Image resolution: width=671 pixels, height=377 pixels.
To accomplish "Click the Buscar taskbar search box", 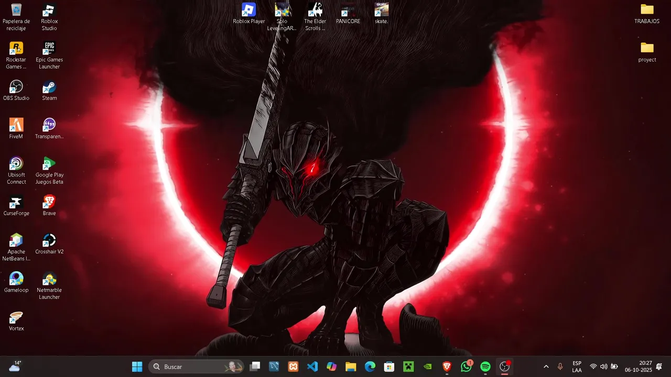I will pos(197,367).
